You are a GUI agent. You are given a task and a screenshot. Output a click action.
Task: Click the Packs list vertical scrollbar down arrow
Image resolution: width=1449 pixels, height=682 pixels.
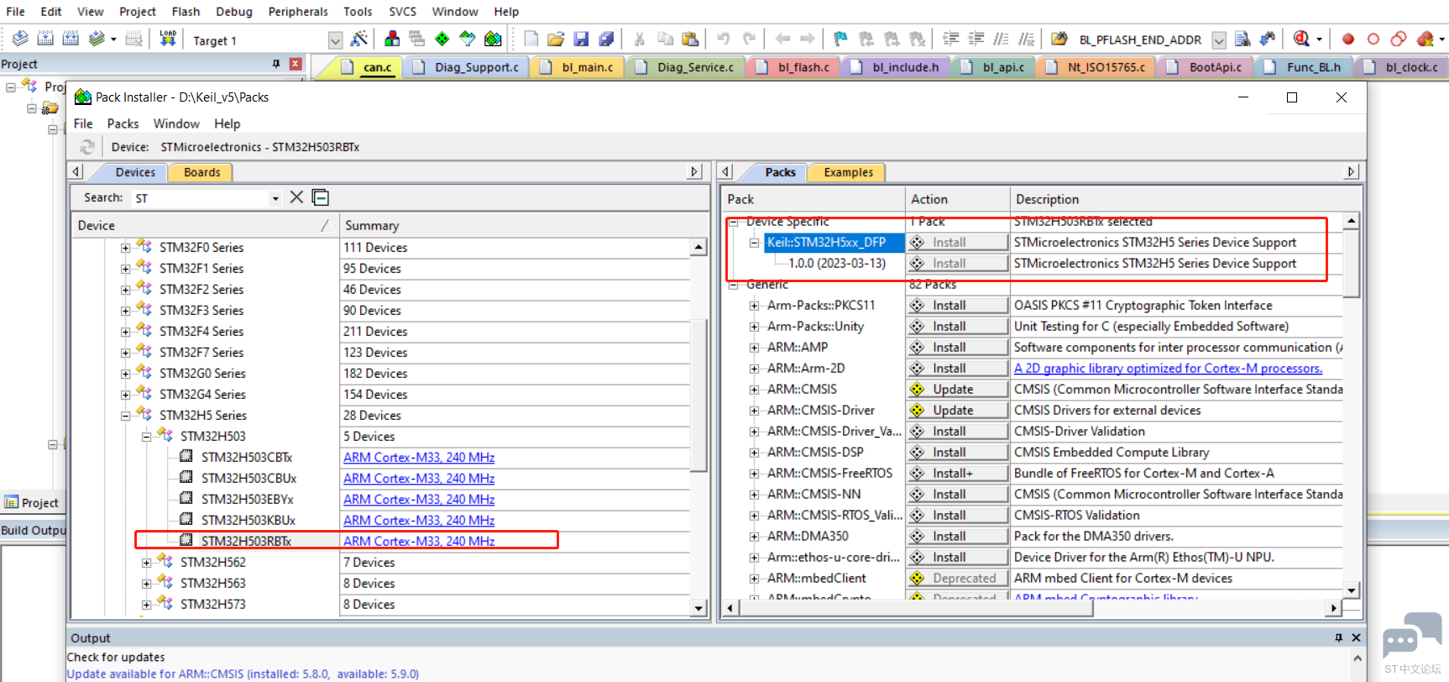click(x=1351, y=590)
